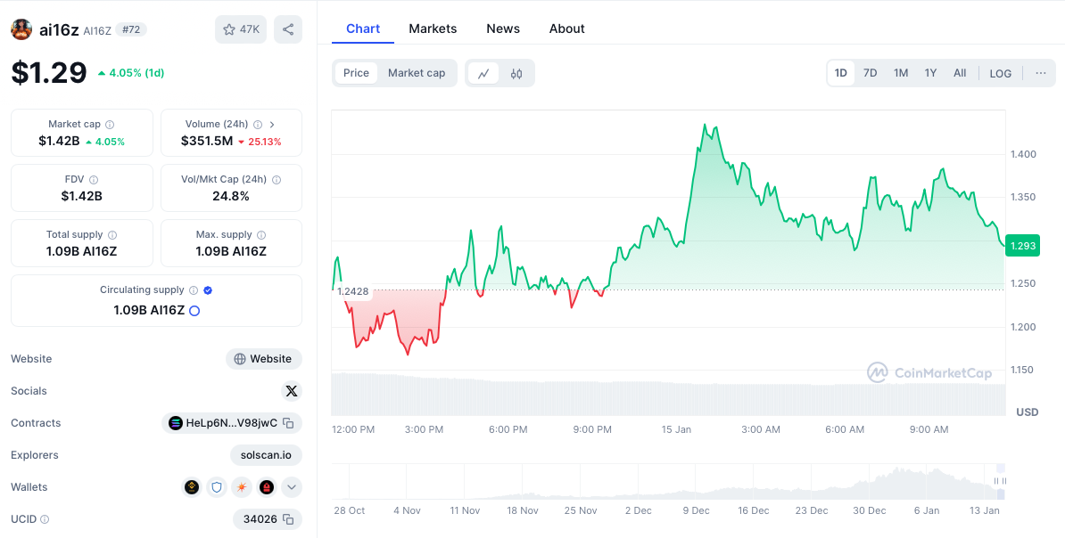The height and width of the screenshot is (538, 1065).
Task: Open the solscan.io explorer link
Action: (x=266, y=455)
